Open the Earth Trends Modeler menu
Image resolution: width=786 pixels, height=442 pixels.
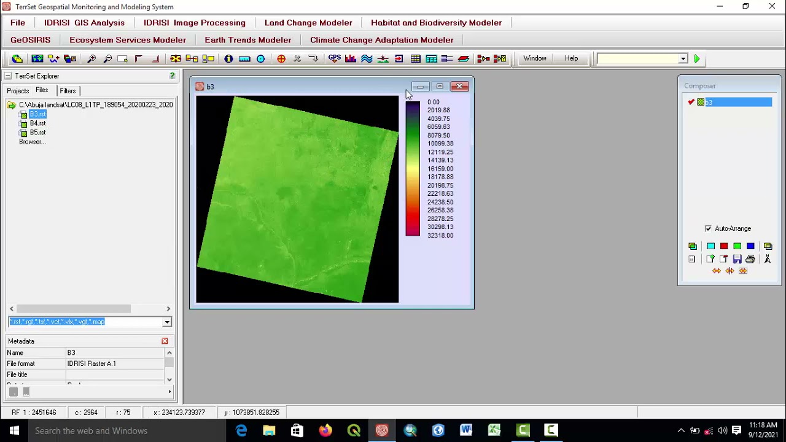[x=248, y=40]
